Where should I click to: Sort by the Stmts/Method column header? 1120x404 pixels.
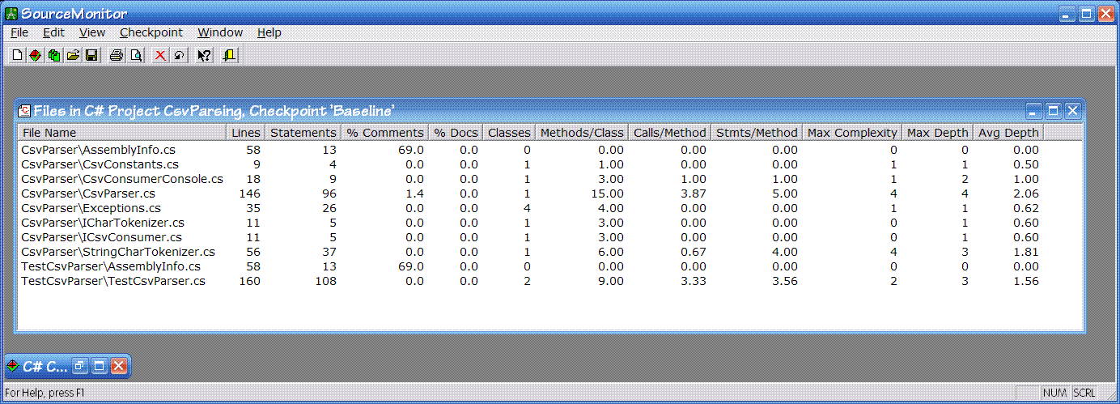757,133
